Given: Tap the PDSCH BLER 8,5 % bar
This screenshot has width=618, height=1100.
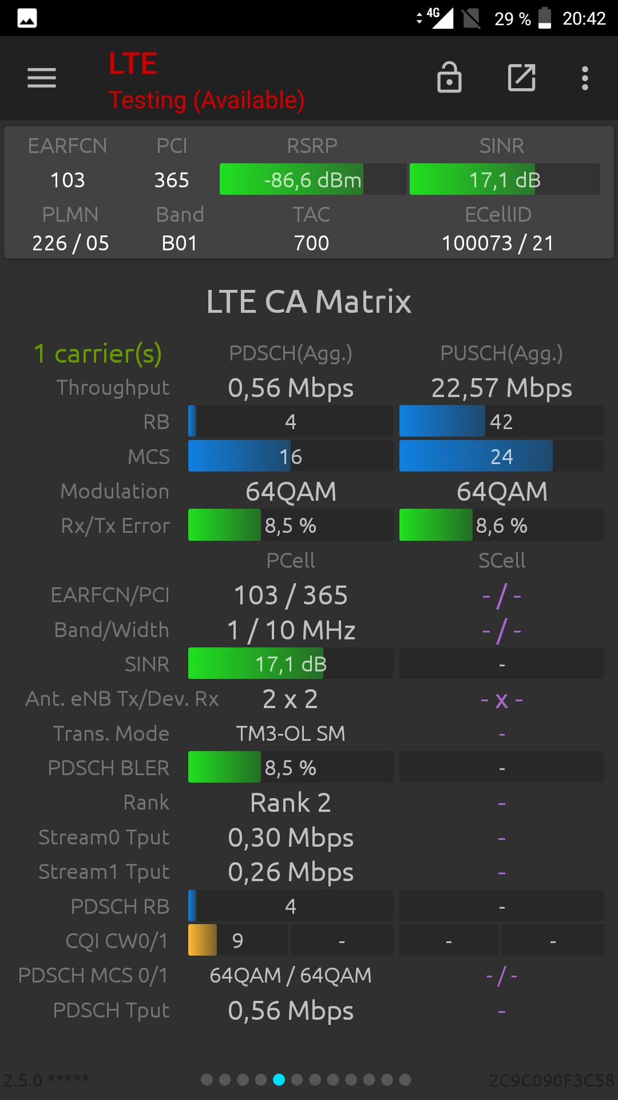Looking at the screenshot, I should [x=291, y=767].
